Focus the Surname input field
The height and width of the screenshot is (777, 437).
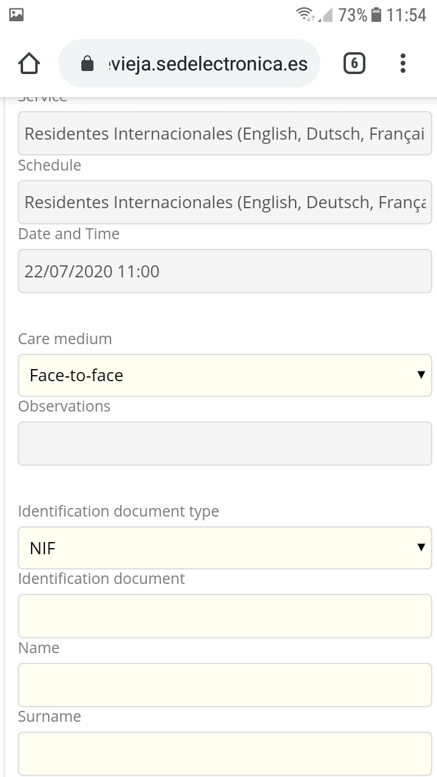(225, 754)
